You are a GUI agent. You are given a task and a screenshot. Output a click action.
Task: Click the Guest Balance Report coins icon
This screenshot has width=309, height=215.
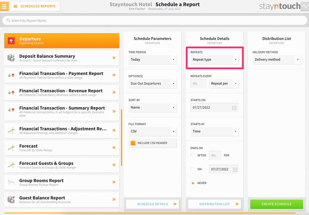11,200
